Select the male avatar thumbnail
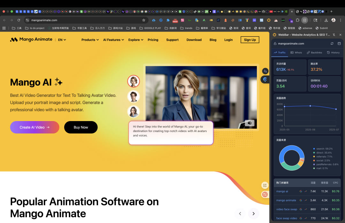345x223 pixels. tap(134, 96)
